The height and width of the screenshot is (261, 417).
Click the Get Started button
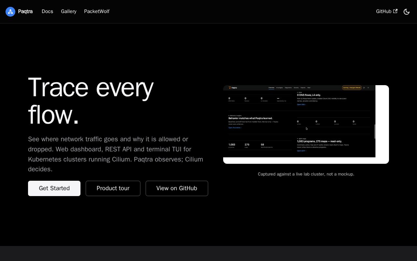(x=54, y=188)
